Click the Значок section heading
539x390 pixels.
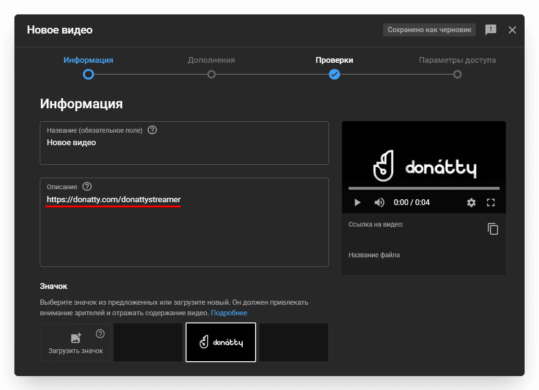point(54,287)
